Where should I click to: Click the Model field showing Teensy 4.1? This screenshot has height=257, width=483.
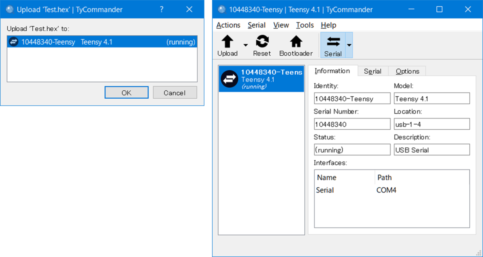[431, 98]
